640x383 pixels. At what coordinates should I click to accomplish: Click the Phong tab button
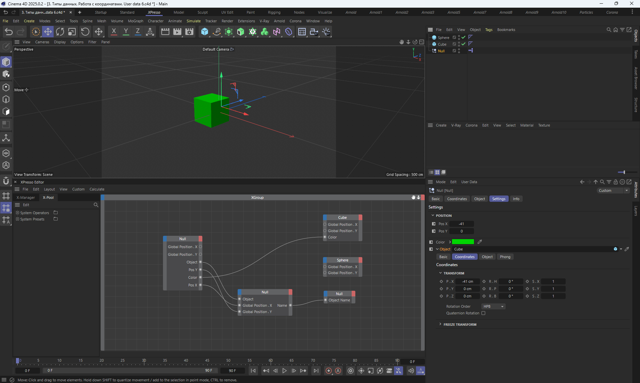[505, 257]
